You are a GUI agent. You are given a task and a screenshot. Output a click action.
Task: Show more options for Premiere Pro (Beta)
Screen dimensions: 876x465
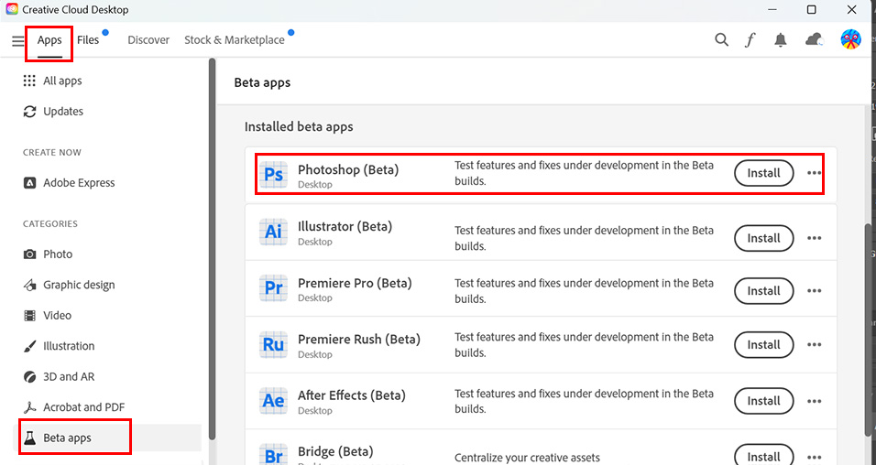pos(815,291)
